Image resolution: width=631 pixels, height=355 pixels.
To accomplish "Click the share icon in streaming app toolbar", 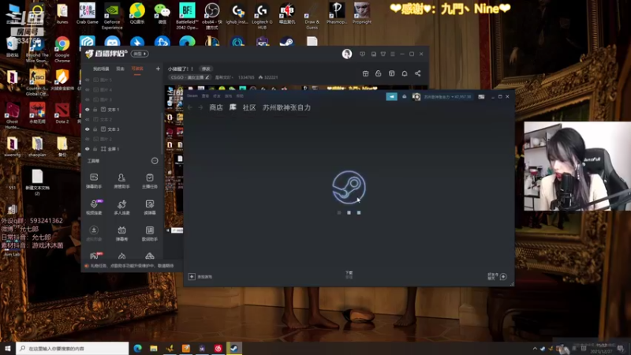I will [418, 73].
